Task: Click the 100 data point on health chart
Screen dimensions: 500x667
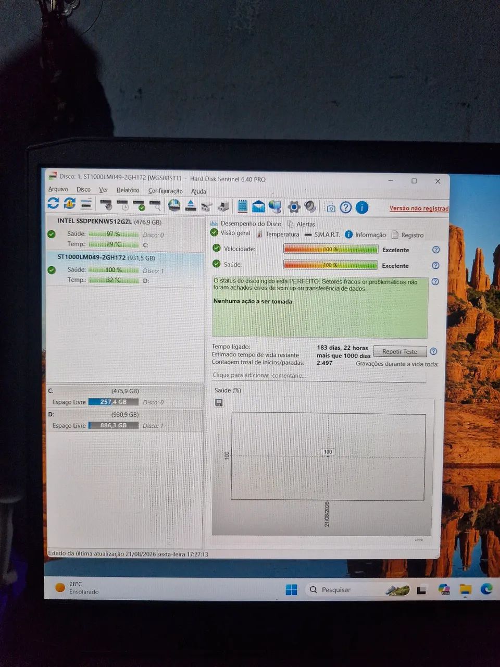Action: (328, 452)
